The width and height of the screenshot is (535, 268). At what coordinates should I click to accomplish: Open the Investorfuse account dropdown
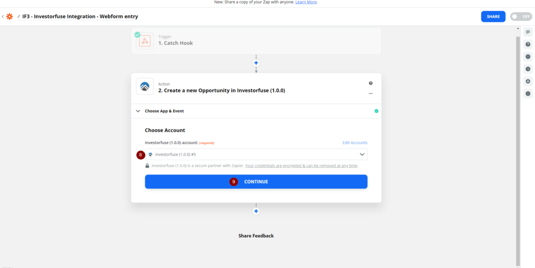[x=256, y=155]
